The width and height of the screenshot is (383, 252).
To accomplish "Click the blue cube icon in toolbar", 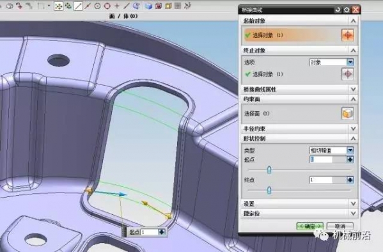I will tap(148, 6).
